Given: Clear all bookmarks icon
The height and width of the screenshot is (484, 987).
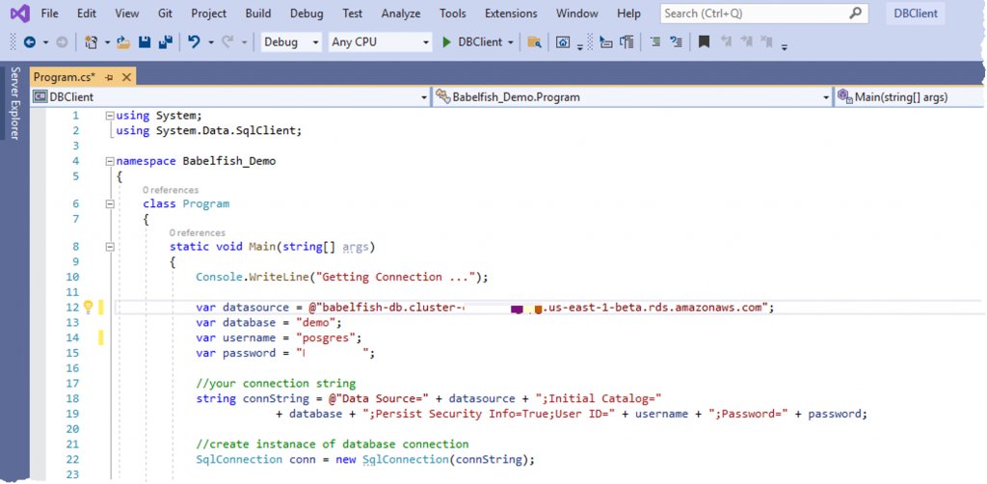Looking at the screenshot, I should (x=766, y=42).
